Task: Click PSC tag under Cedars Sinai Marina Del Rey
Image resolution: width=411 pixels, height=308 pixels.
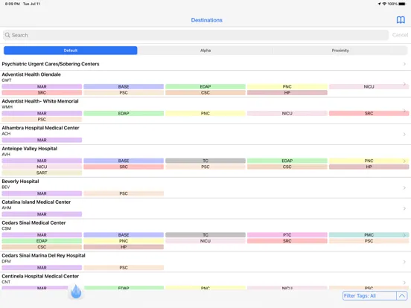Action: pyautogui.click(x=124, y=268)
